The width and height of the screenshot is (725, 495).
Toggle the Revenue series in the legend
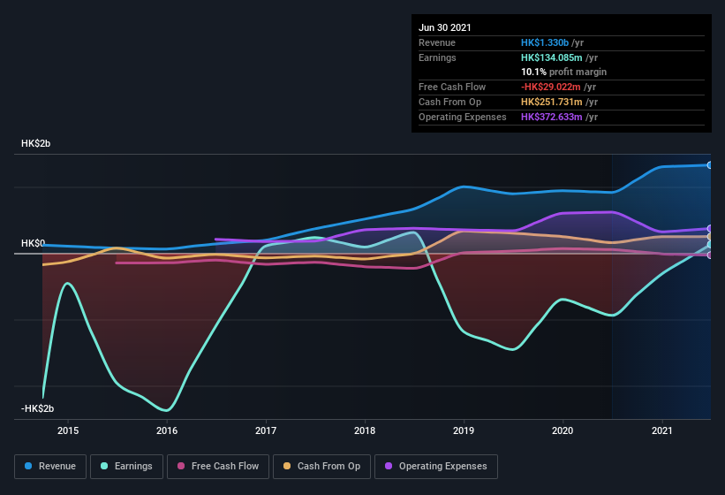[50, 466]
